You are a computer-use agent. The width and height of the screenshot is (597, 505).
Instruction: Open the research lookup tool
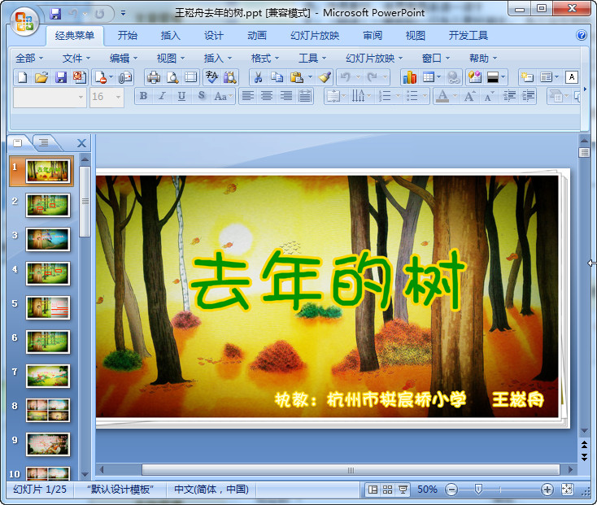230,77
